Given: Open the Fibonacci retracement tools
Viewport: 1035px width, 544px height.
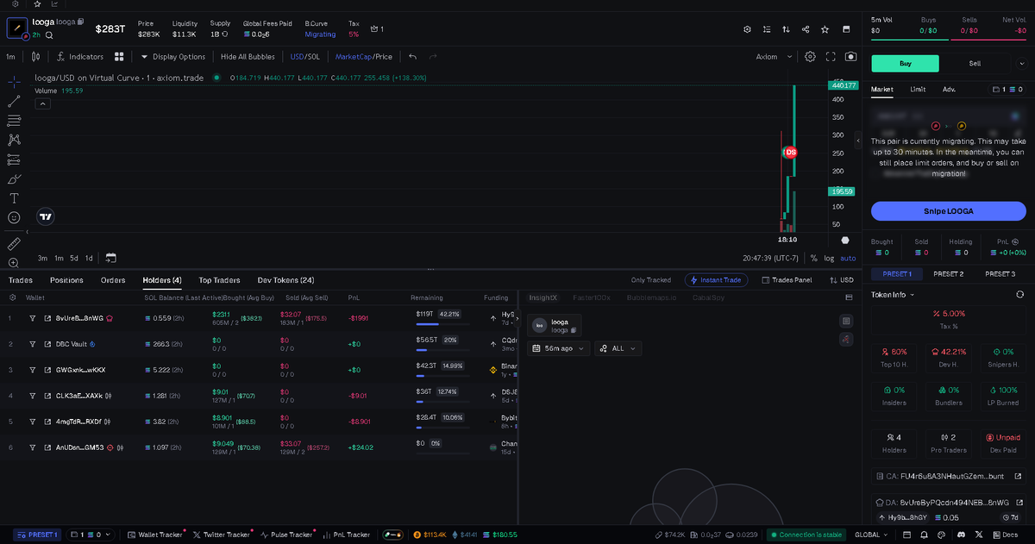Looking at the screenshot, I should pyautogui.click(x=14, y=121).
